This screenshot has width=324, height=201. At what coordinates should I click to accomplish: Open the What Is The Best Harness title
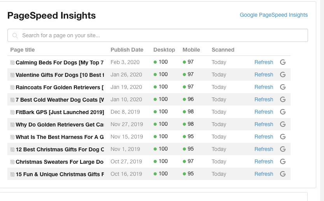point(60,137)
